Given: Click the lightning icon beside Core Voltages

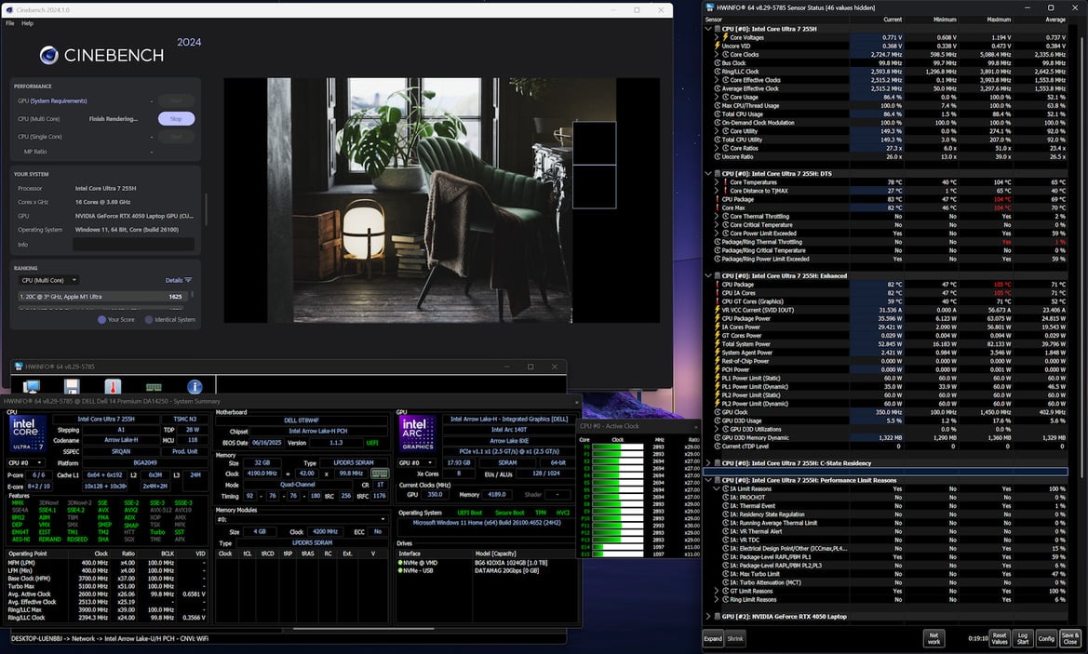Looking at the screenshot, I should tap(726, 37).
